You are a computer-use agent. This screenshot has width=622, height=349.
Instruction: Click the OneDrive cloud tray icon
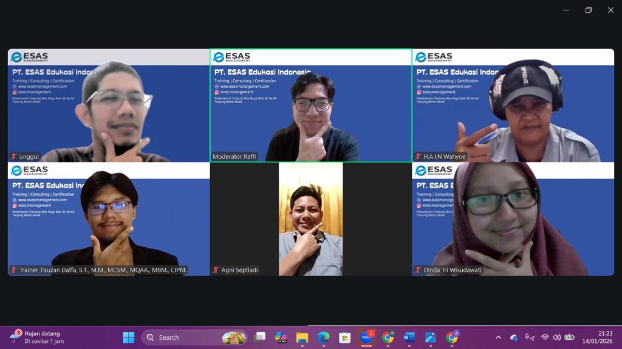[x=514, y=337]
